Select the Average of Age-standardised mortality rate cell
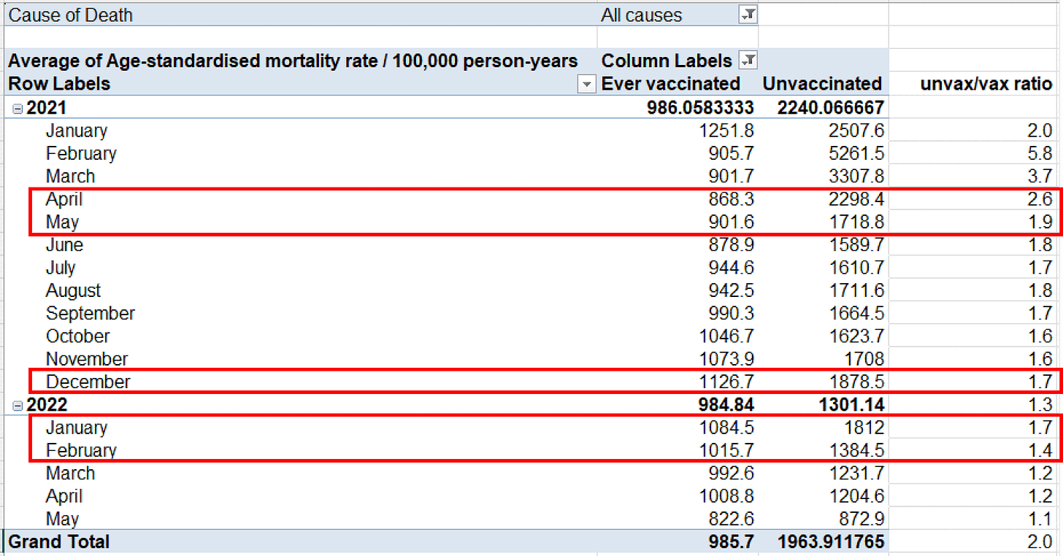The image size is (1063, 556). (292, 61)
